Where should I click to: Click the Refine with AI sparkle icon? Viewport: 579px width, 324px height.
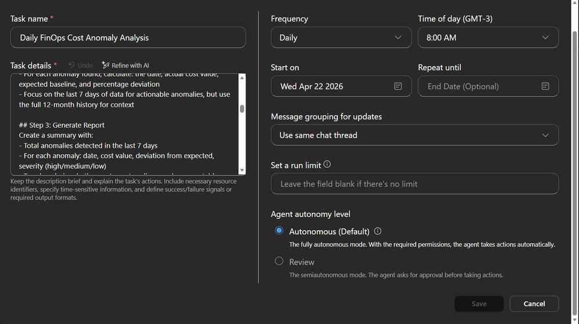point(105,65)
